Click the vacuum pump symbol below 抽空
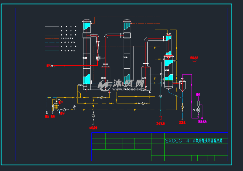The image size is (243, 171). point(199,110)
